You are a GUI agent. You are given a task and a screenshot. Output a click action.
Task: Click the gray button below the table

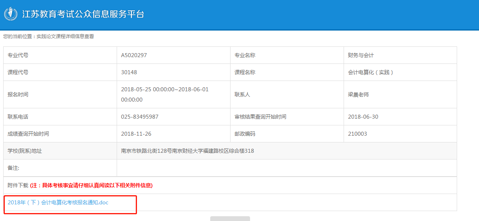pos(230,219)
